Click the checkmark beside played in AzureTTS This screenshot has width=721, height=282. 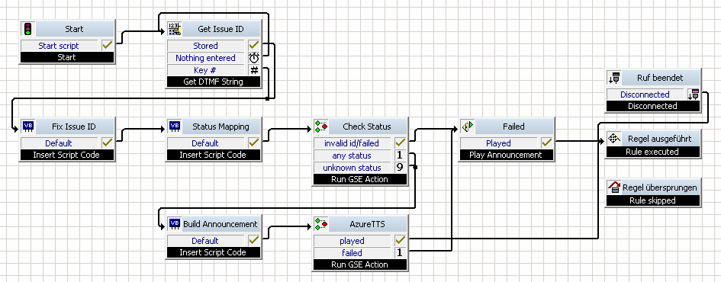click(x=400, y=240)
